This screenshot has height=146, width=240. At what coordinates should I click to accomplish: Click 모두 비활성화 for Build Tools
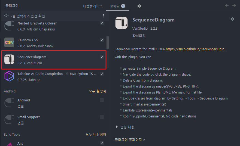pyautogui.click(x=96, y=134)
